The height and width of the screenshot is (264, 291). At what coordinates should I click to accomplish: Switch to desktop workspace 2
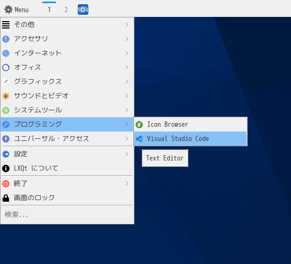tap(66, 10)
